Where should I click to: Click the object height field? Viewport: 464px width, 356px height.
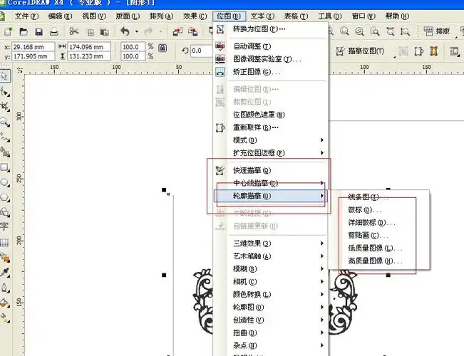coord(89,56)
